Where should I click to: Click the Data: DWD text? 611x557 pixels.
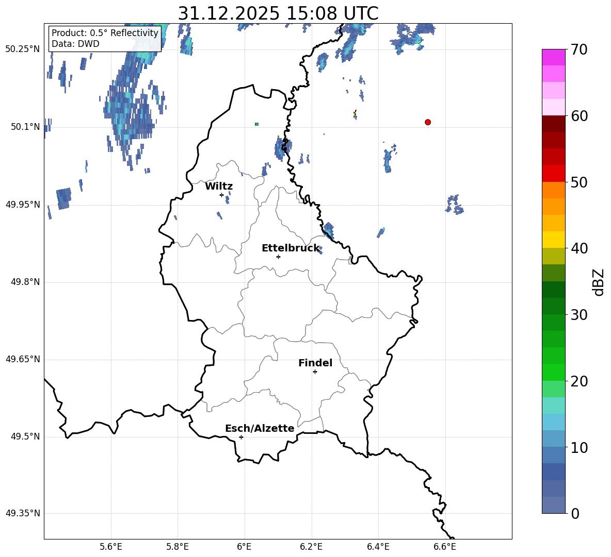click(x=75, y=44)
